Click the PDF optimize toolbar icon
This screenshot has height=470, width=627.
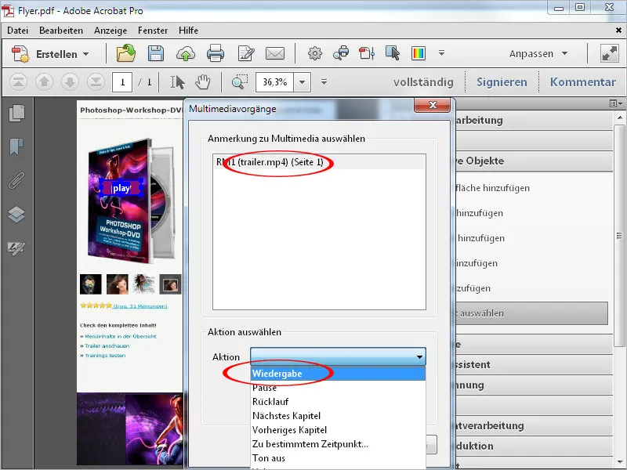[367, 53]
